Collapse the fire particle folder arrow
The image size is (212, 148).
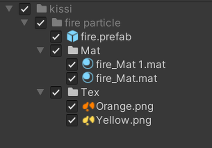click(25, 22)
